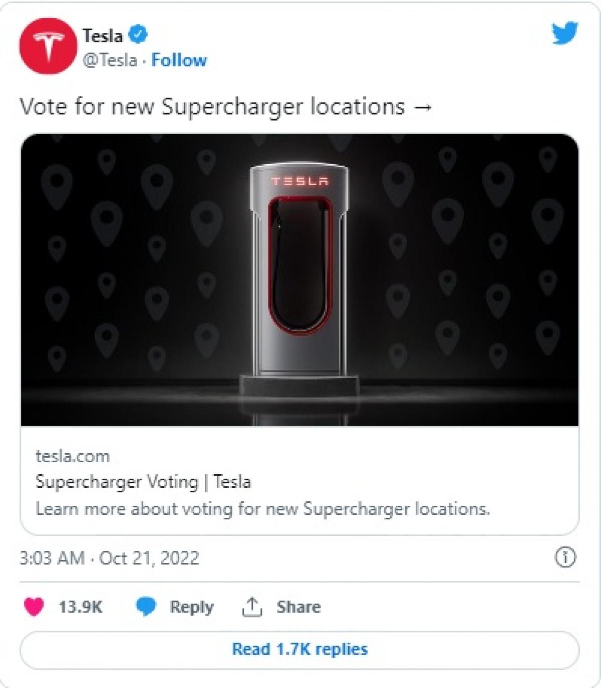Click the blue reply speech bubble icon
This screenshot has width=601, height=688.
tap(146, 606)
